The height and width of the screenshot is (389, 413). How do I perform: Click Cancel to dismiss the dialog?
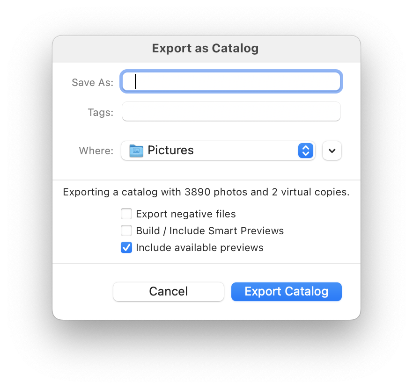click(x=169, y=292)
